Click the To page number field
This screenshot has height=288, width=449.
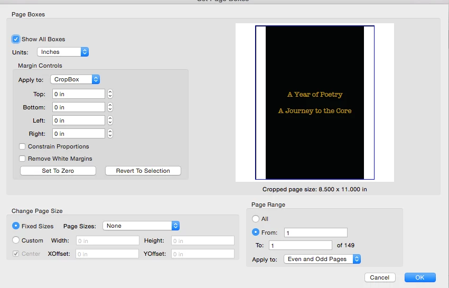tap(301, 245)
